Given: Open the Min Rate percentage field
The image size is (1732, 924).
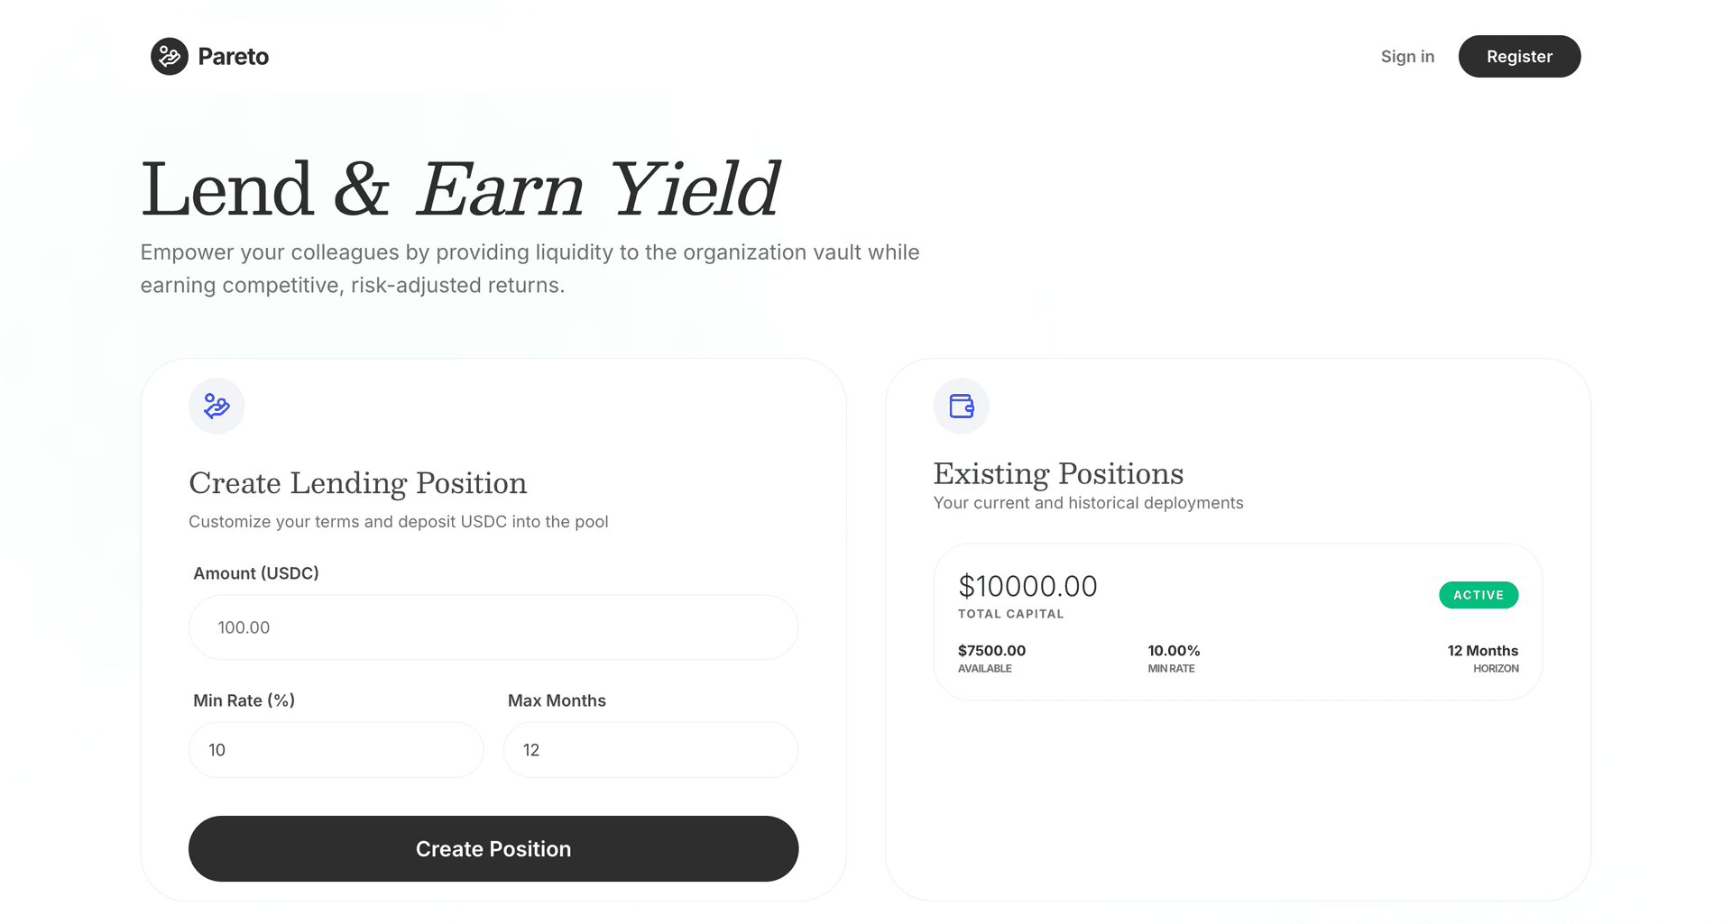Looking at the screenshot, I should [x=336, y=749].
